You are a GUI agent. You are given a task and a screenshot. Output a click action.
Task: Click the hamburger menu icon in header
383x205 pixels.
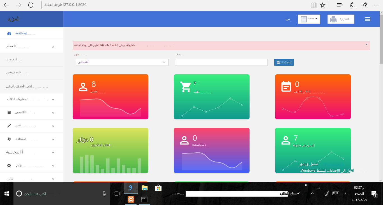tap(368, 19)
